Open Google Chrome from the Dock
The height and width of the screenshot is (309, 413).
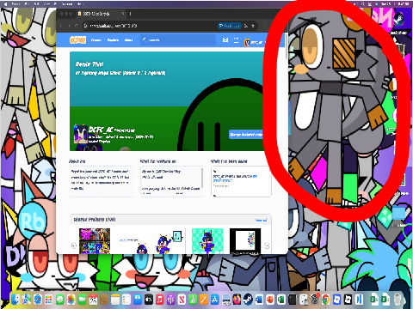(325, 300)
